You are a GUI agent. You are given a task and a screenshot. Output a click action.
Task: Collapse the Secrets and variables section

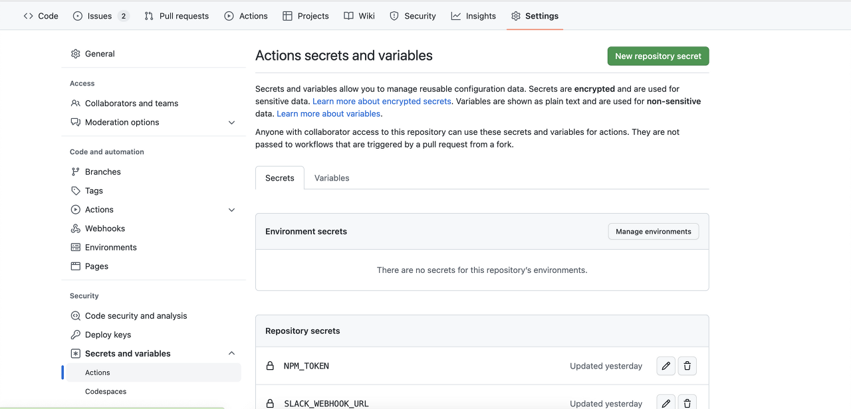(231, 353)
